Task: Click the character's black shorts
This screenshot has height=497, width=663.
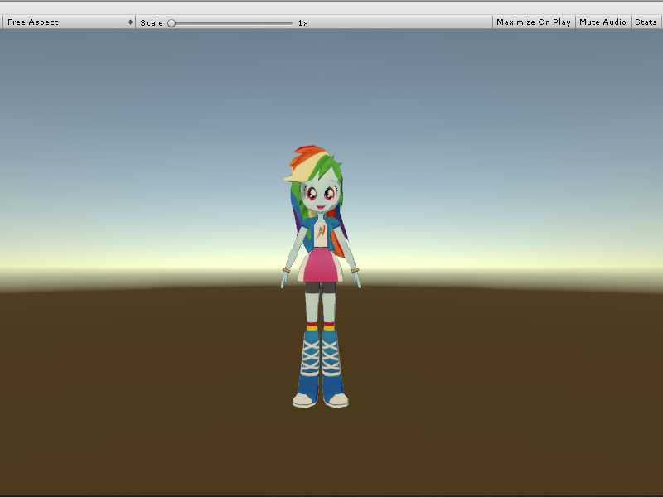Action: pos(320,287)
